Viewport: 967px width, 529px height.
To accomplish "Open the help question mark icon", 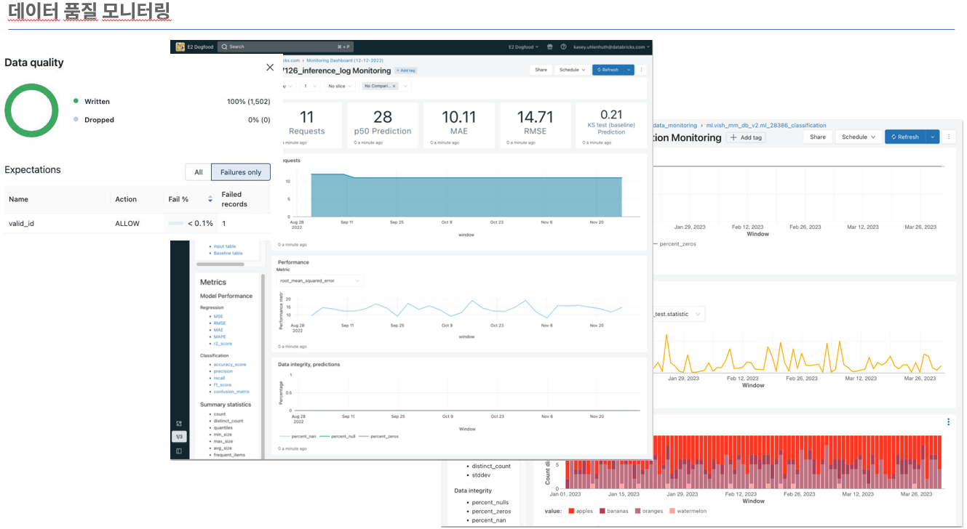I will pos(563,47).
